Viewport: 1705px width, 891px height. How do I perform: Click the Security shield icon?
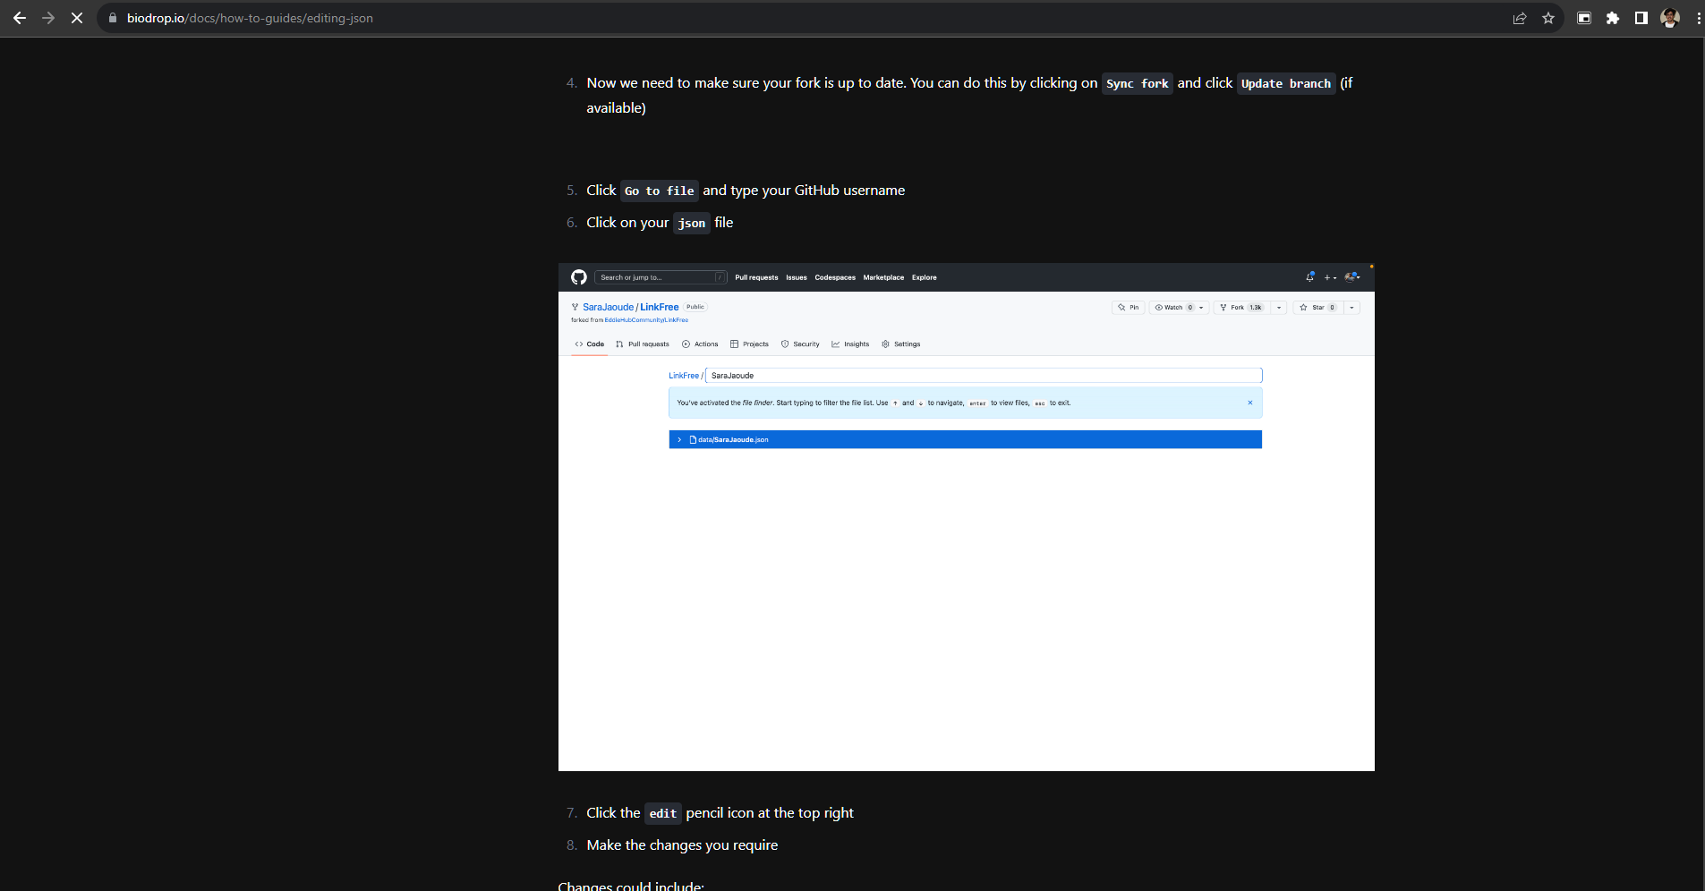[784, 344]
